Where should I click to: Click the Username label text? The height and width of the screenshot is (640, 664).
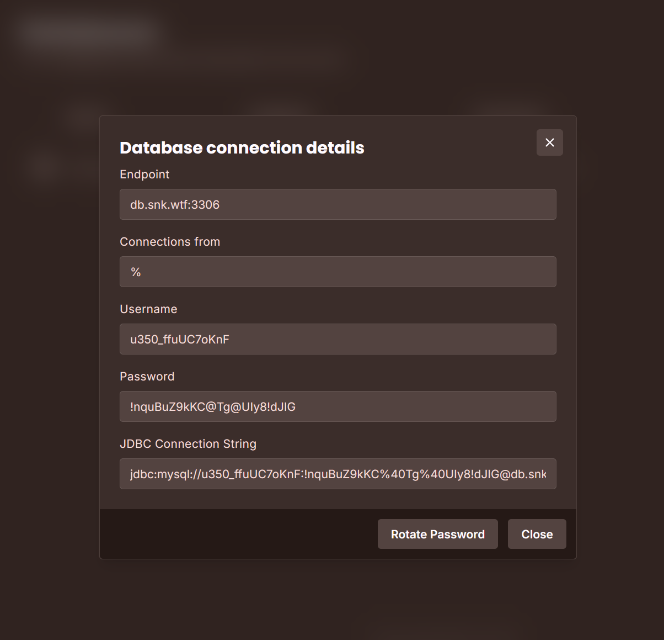(x=148, y=309)
